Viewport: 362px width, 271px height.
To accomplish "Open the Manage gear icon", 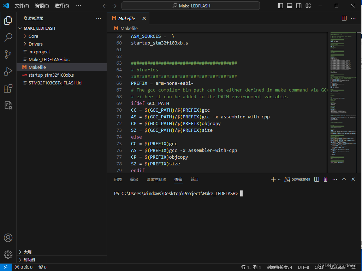I will point(8,255).
